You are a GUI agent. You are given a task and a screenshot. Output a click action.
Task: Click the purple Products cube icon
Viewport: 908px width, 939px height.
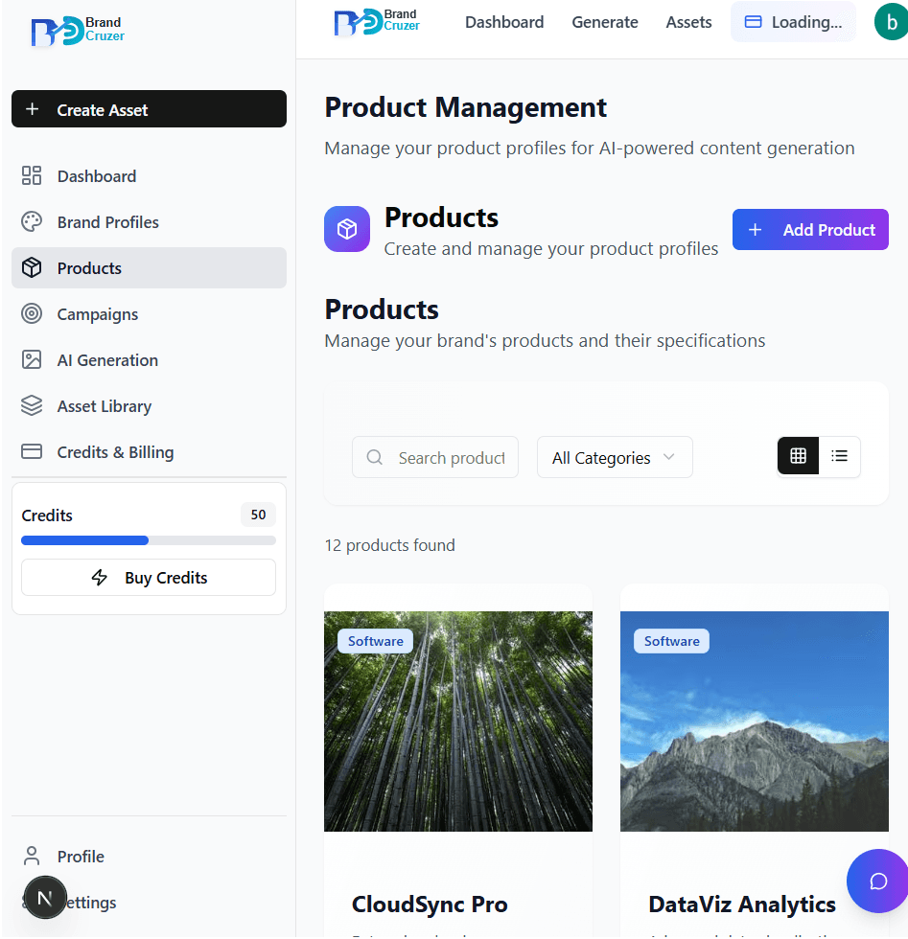pos(346,229)
